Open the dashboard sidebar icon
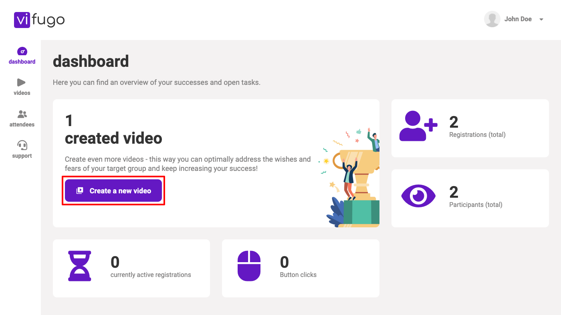561x315 pixels. point(22,51)
